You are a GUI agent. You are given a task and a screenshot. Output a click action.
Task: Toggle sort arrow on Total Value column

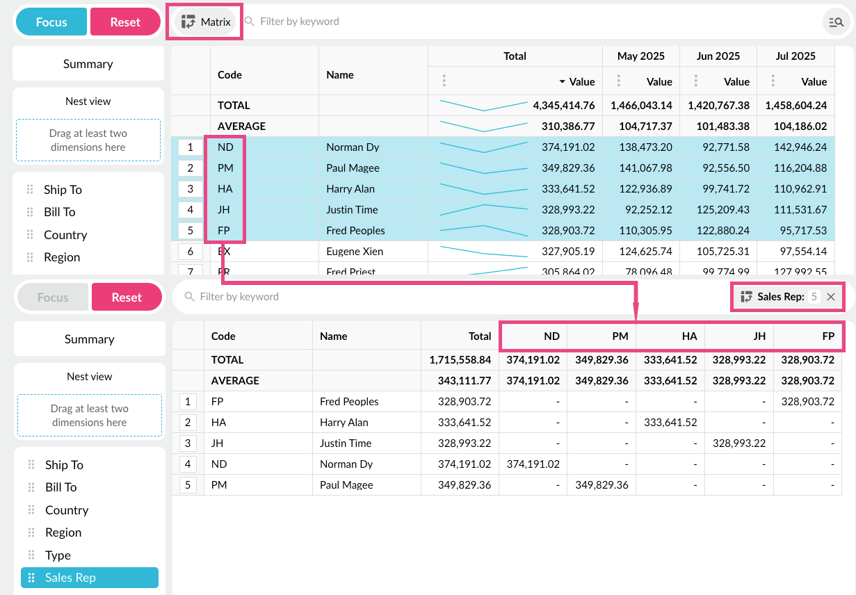tap(562, 82)
